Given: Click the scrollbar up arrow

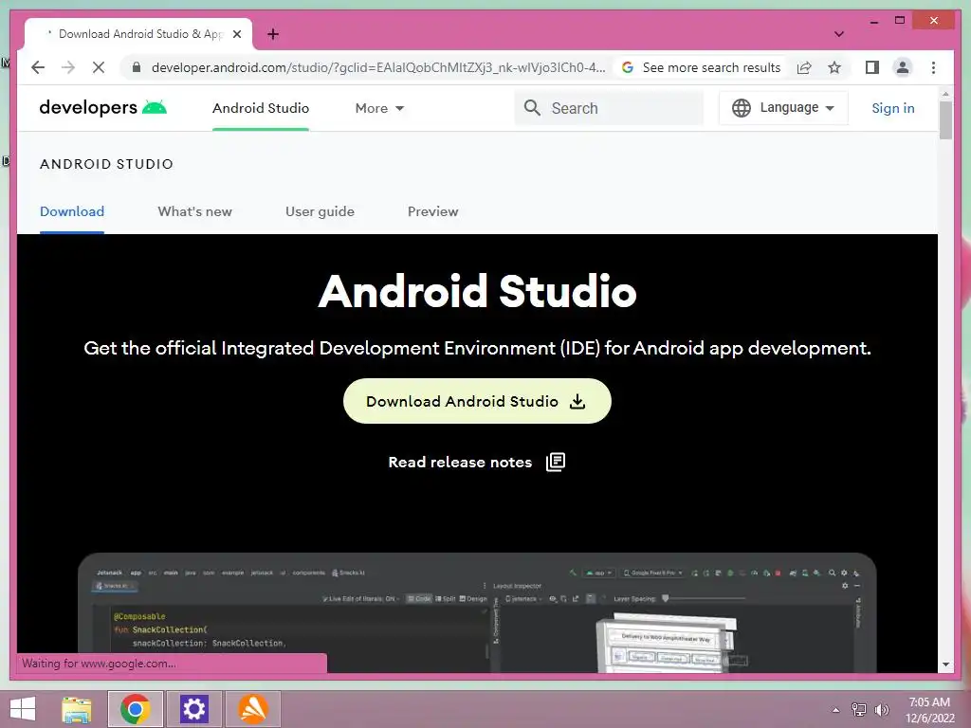Looking at the screenshot, I should (x=945, y=94).
